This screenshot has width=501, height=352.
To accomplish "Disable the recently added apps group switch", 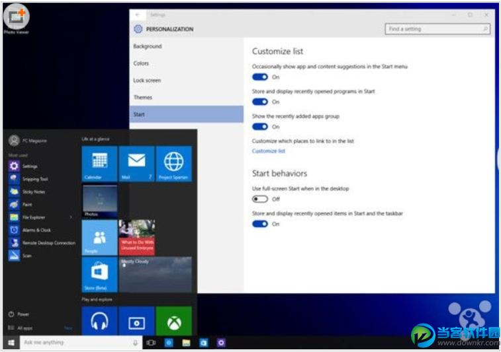I will (x=260, y=127).
